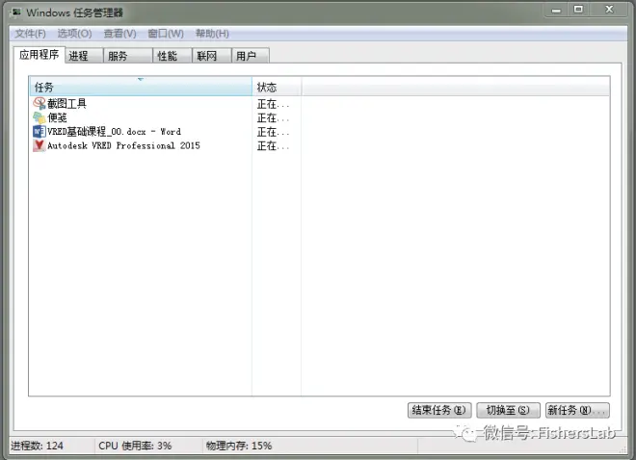Switch to the 性能 tab
The image size is (636, 460).
172,56
